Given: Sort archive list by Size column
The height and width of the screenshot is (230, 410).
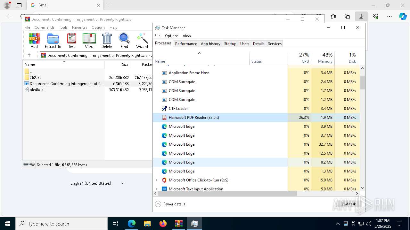Looking at the screenshot, I should (117, 64).
